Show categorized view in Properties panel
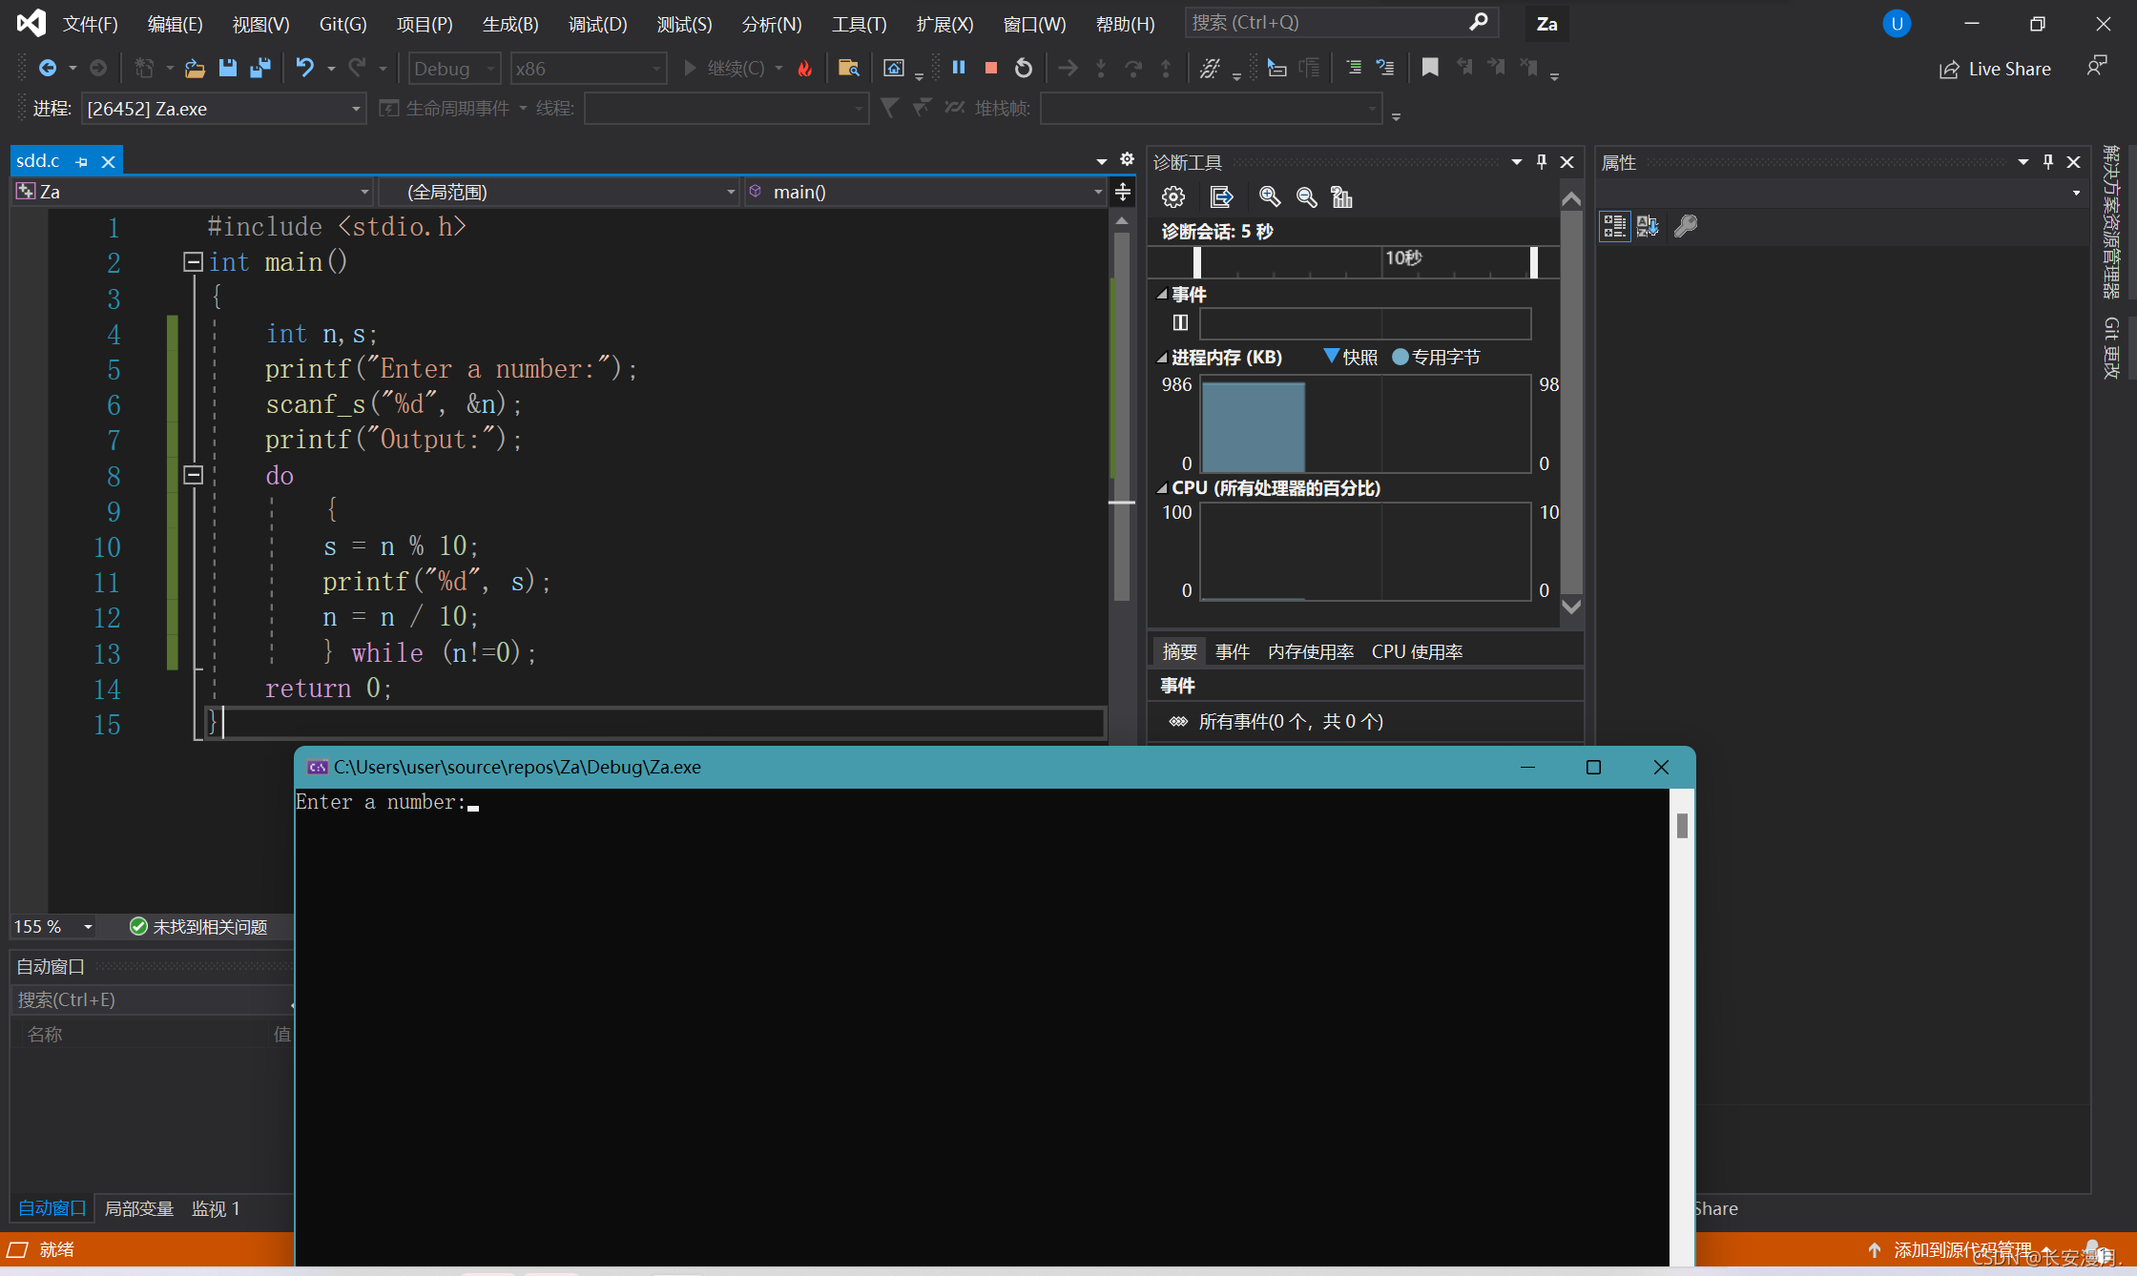This screenshot has height=1276, width=2137. tap(1614, 226)
